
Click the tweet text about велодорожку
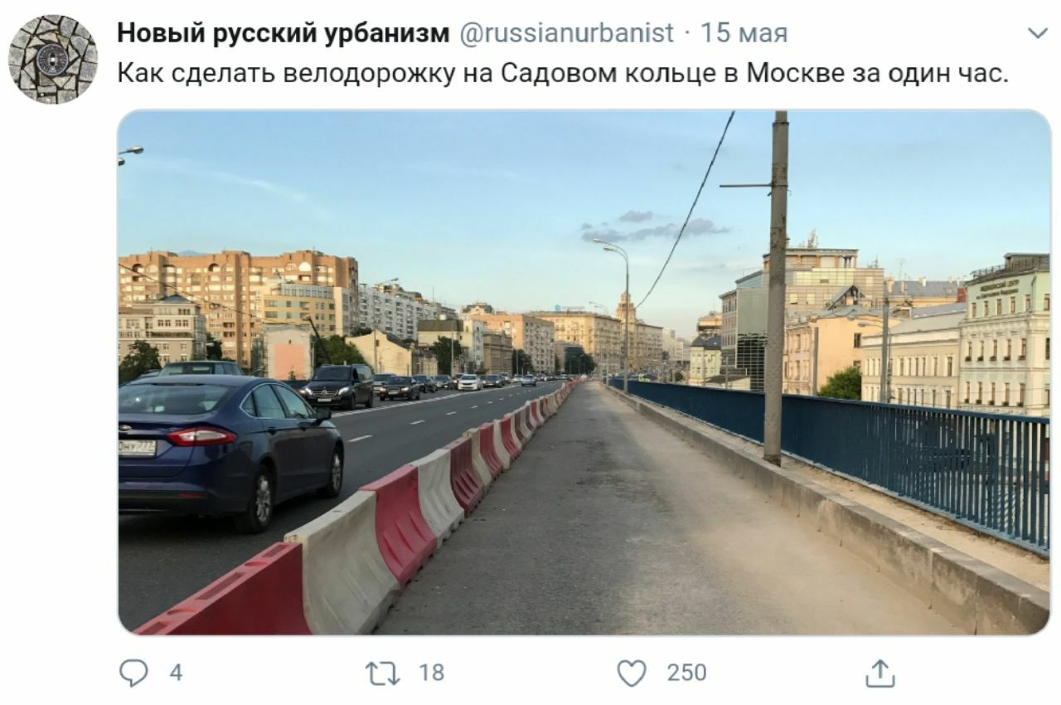click(563, 73)
